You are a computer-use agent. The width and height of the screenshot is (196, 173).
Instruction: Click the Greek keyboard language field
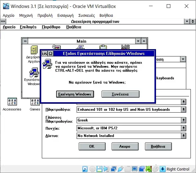(x=129, y=120)
